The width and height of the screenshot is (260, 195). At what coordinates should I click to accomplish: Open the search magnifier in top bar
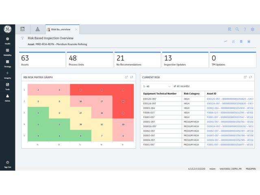237,29
